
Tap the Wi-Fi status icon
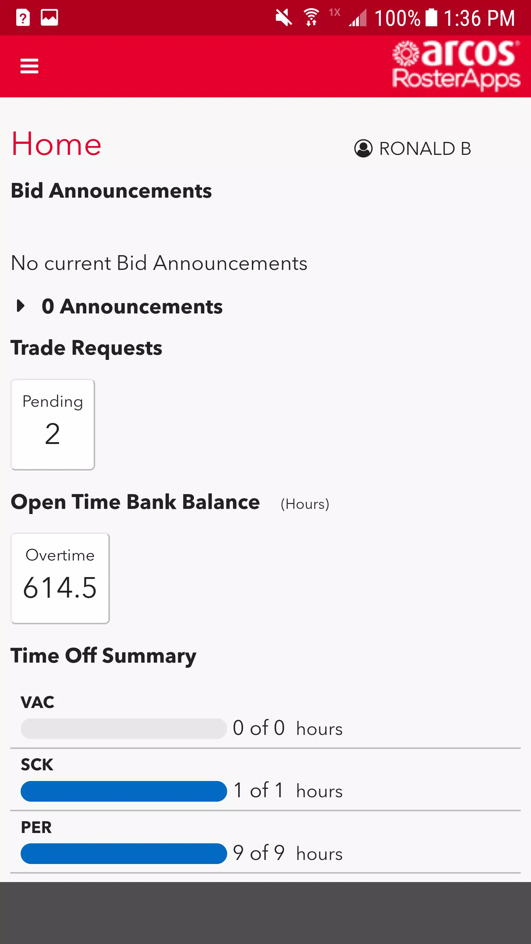tap(312, 17)
